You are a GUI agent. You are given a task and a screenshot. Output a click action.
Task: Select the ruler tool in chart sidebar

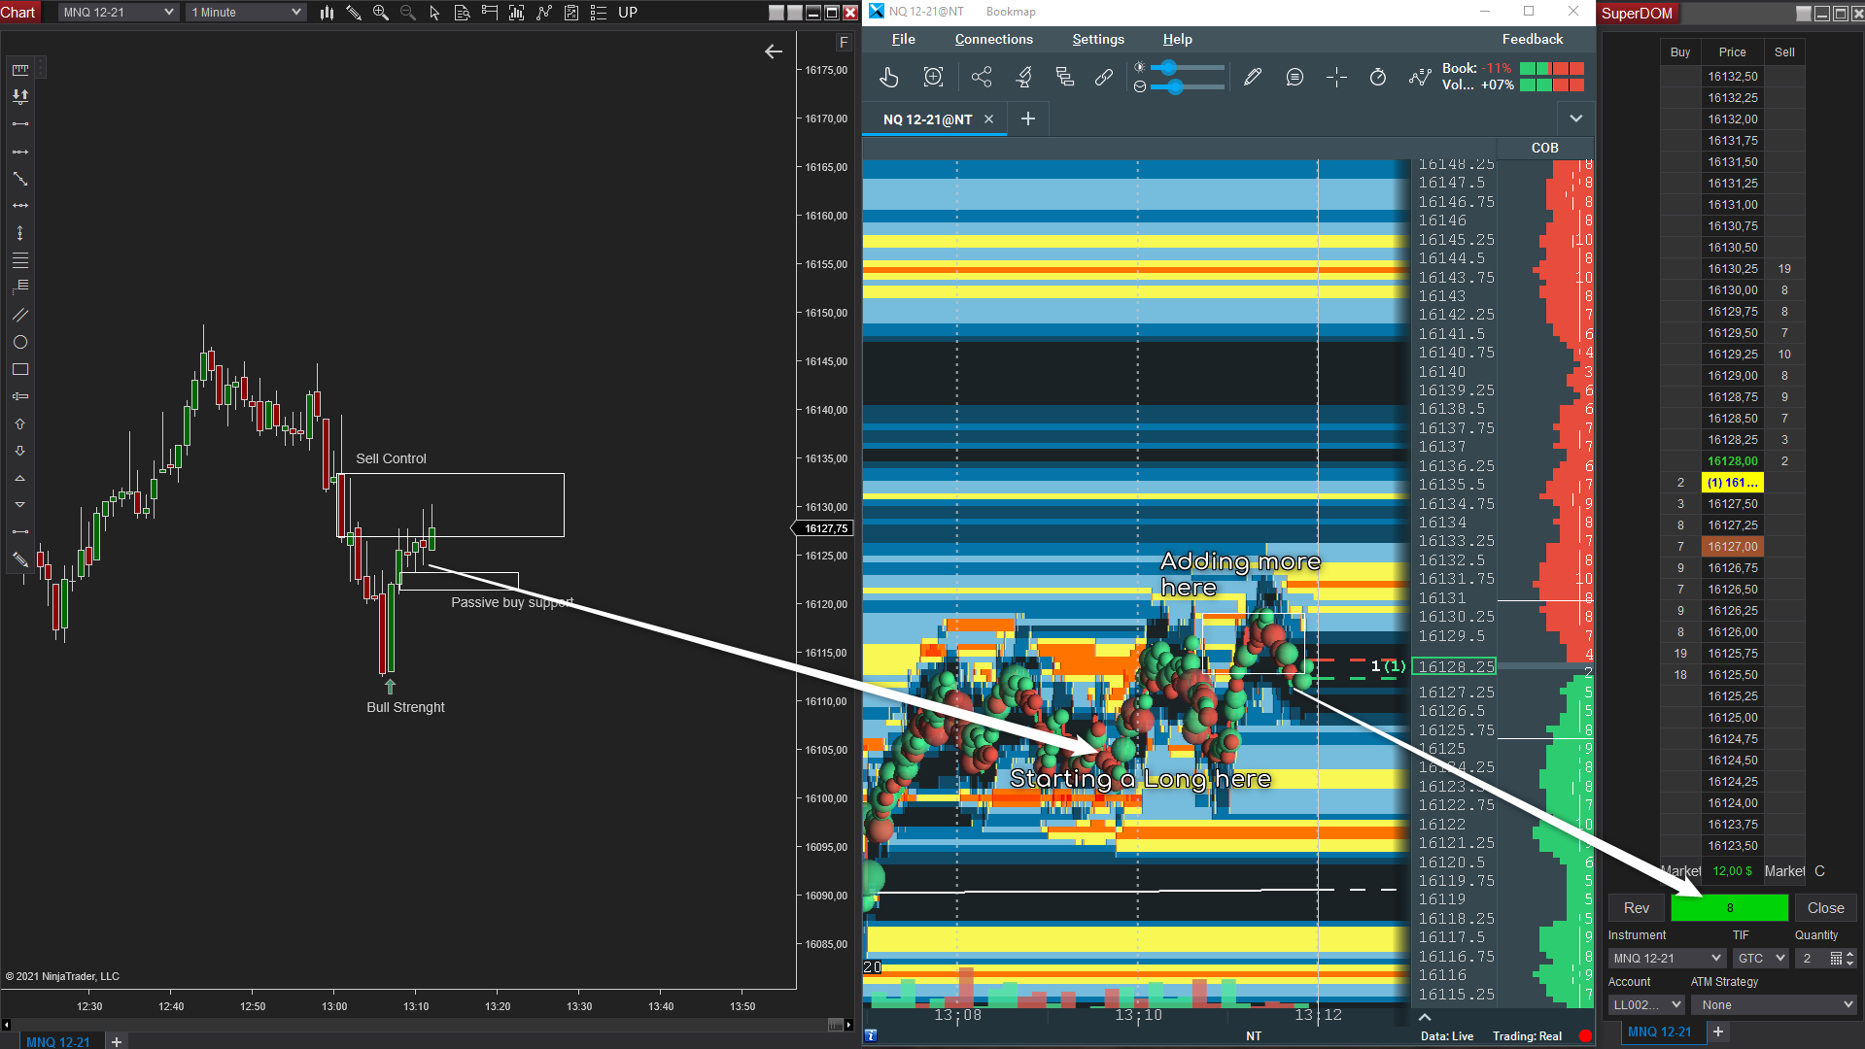pos(20,70)
